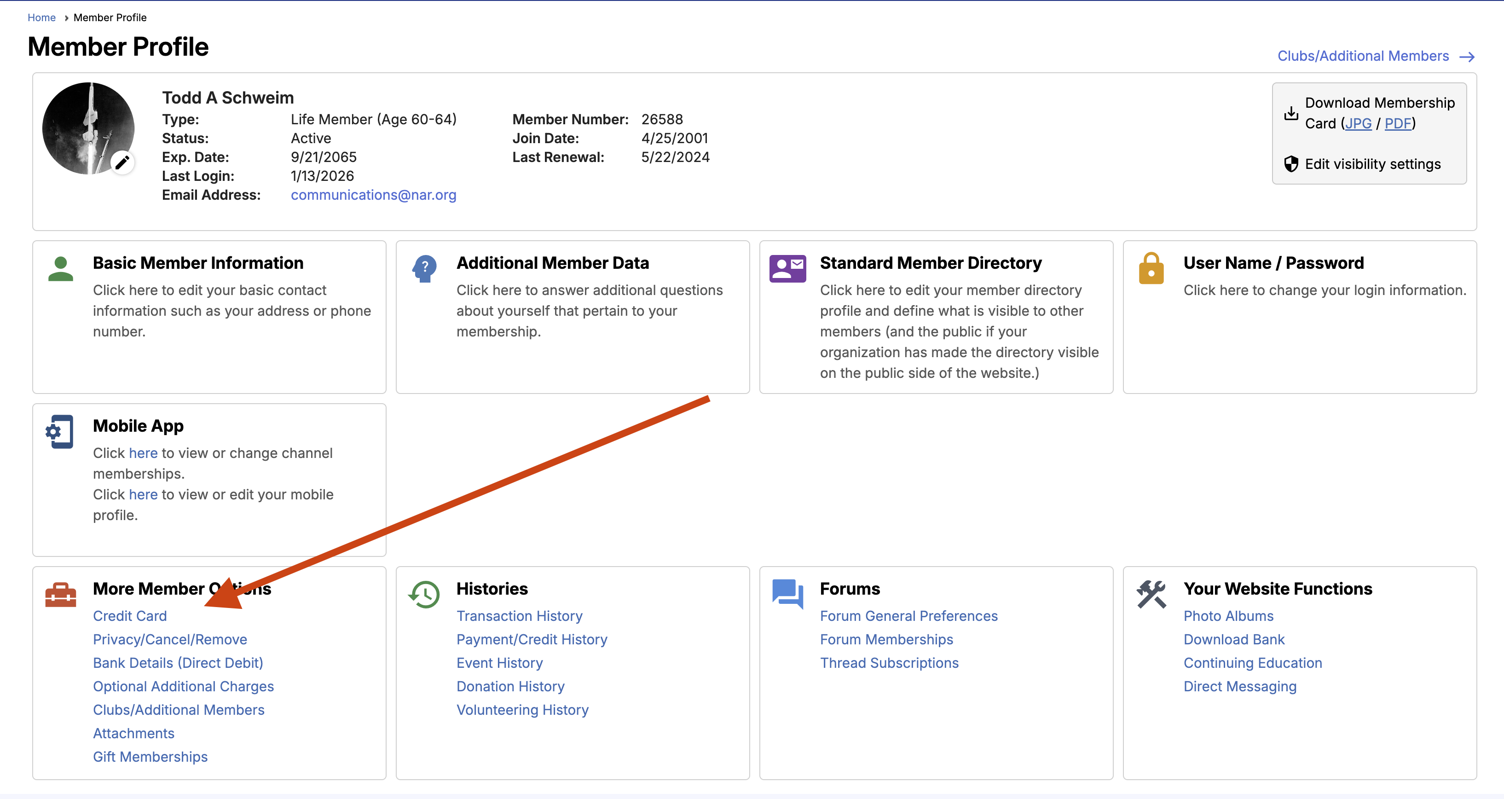Screen dimensions: 1504x799
Task: Open the communications@nar.org email link
Action: pyautogui.click(x=373, y=195)
